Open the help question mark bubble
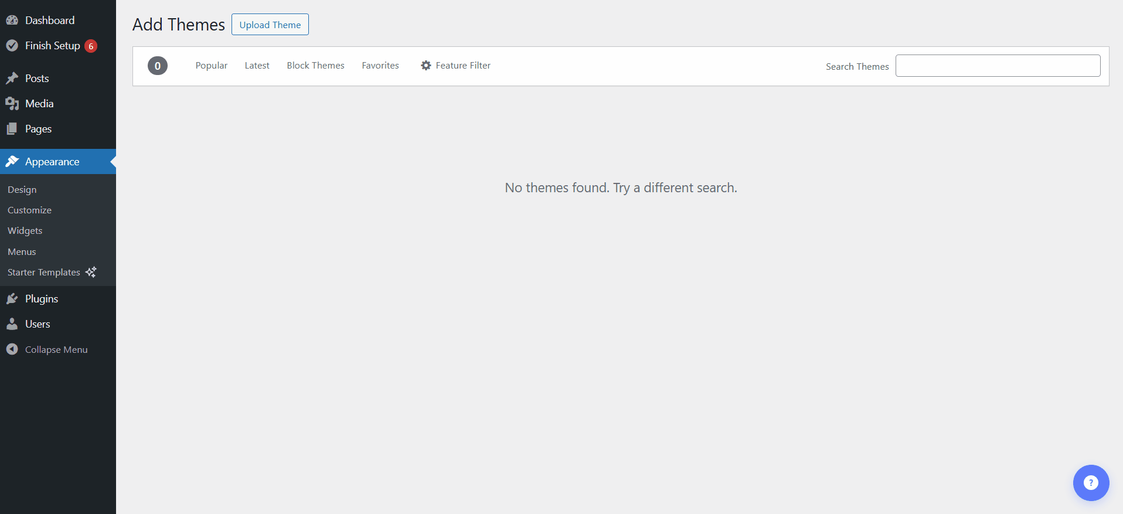The width and height of the screenshot is (1123, 514). tap(1091, 483)
